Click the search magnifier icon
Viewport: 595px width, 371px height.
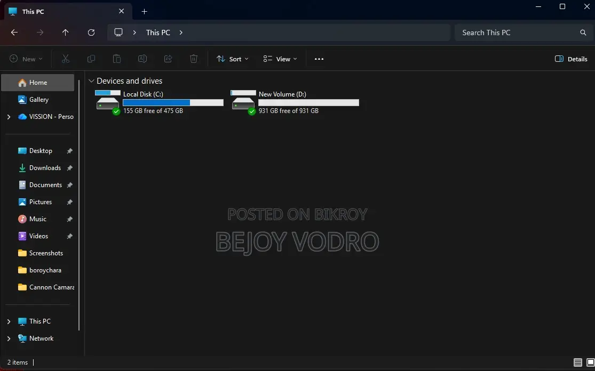(x=583, y=33)
